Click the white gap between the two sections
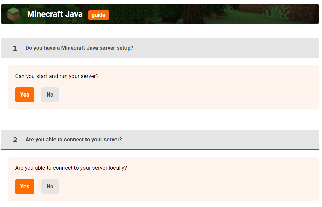The width and height of the screenshot is (322, 207). click(160, 120)
